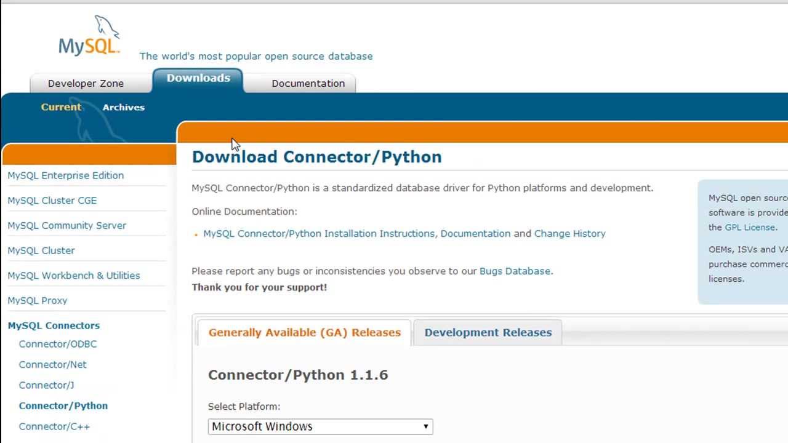Open MySQL Community Server page

point(66,225)
